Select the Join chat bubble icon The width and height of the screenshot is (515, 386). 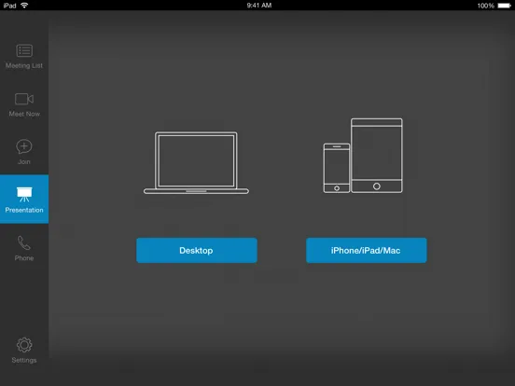click(x=24, y=146)
